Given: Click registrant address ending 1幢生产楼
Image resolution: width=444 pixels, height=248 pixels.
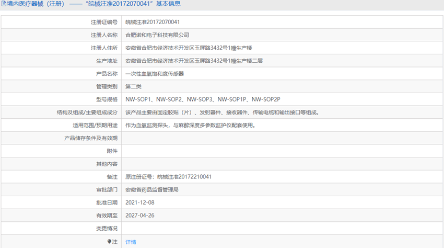Looking at the screenshot, I should 189,48.
